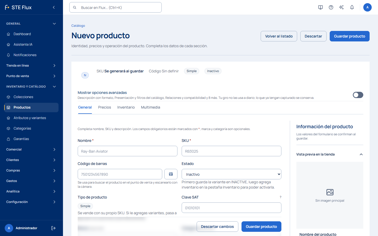Scan barcode using the camera icon button
This screenshot has width=378, height=236.
[x=171, y=174]
